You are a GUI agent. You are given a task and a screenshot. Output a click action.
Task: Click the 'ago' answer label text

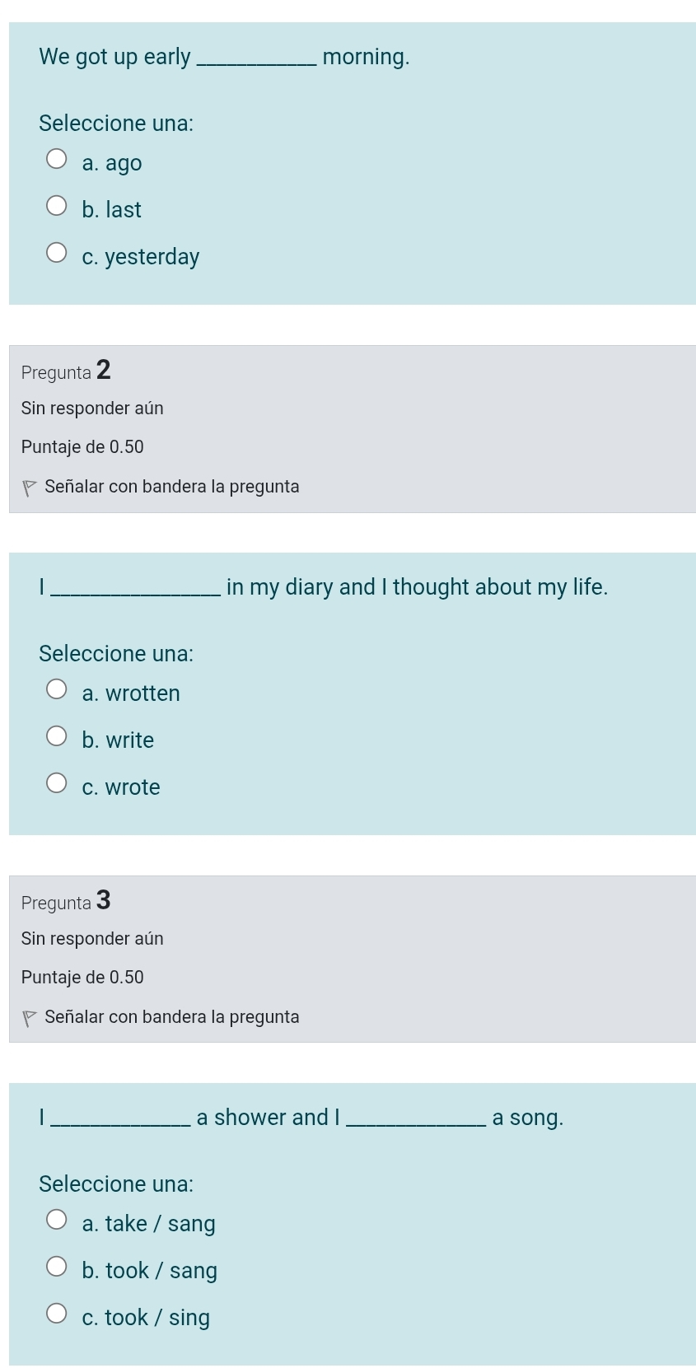click(124, 164)
